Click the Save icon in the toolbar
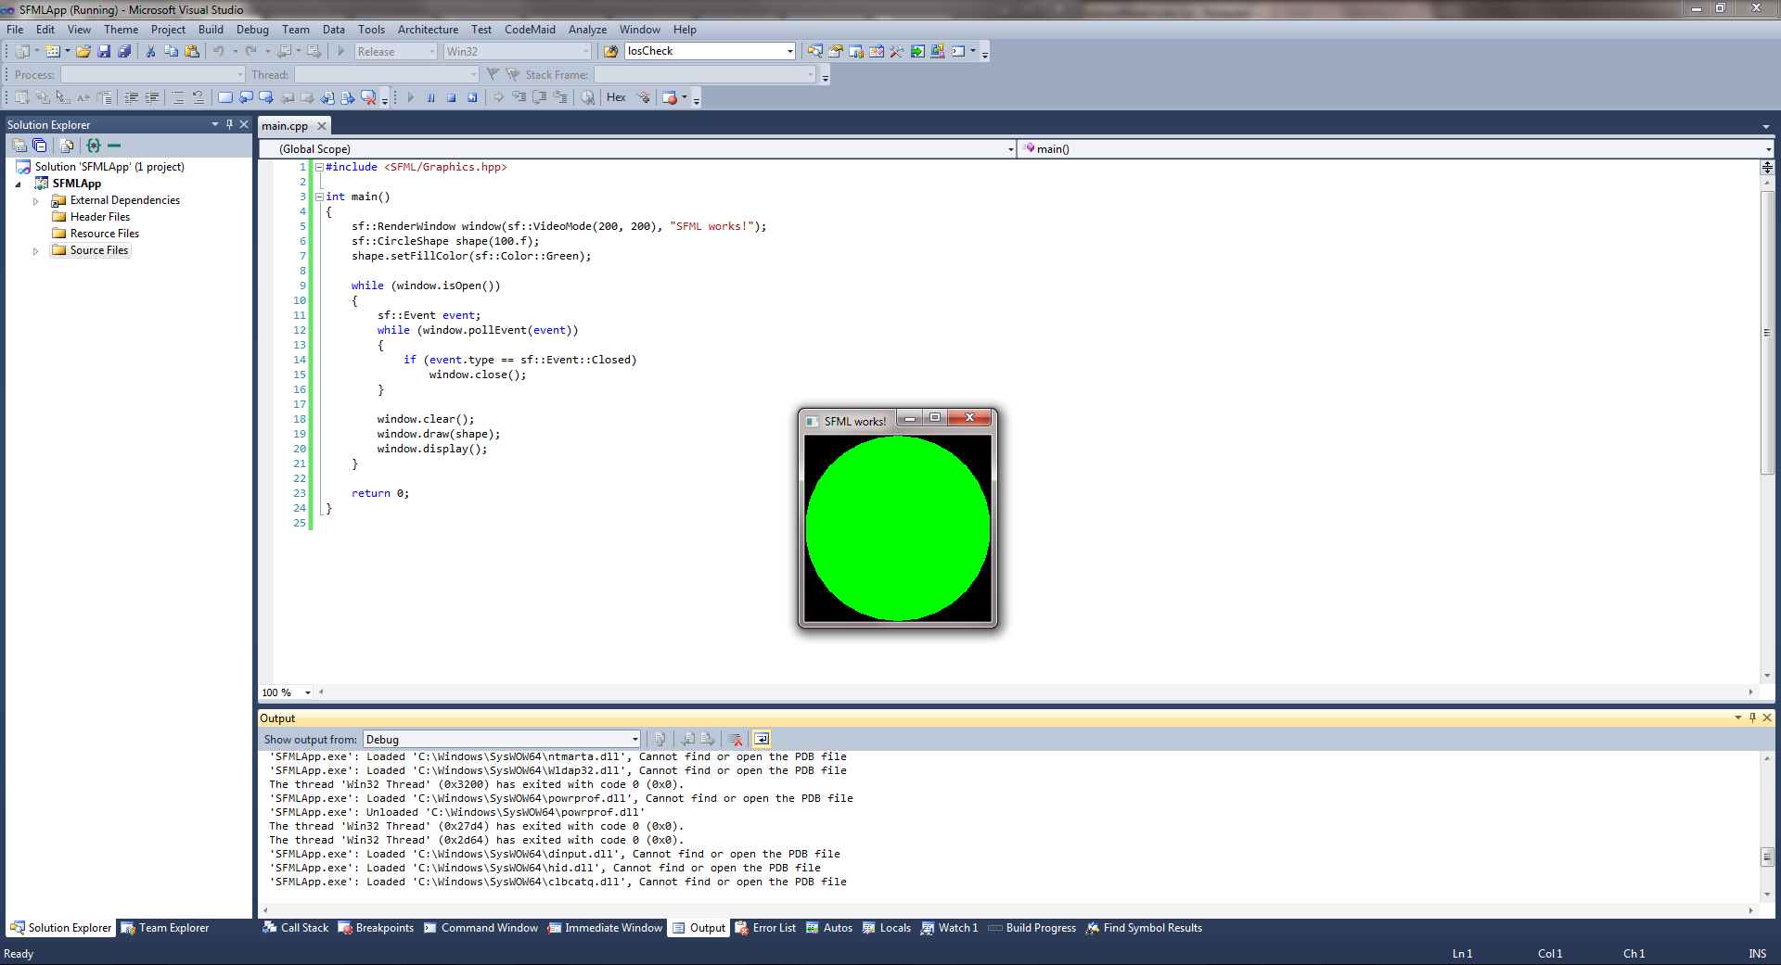The image size is (1781, 965). click(x=104, y=51)
